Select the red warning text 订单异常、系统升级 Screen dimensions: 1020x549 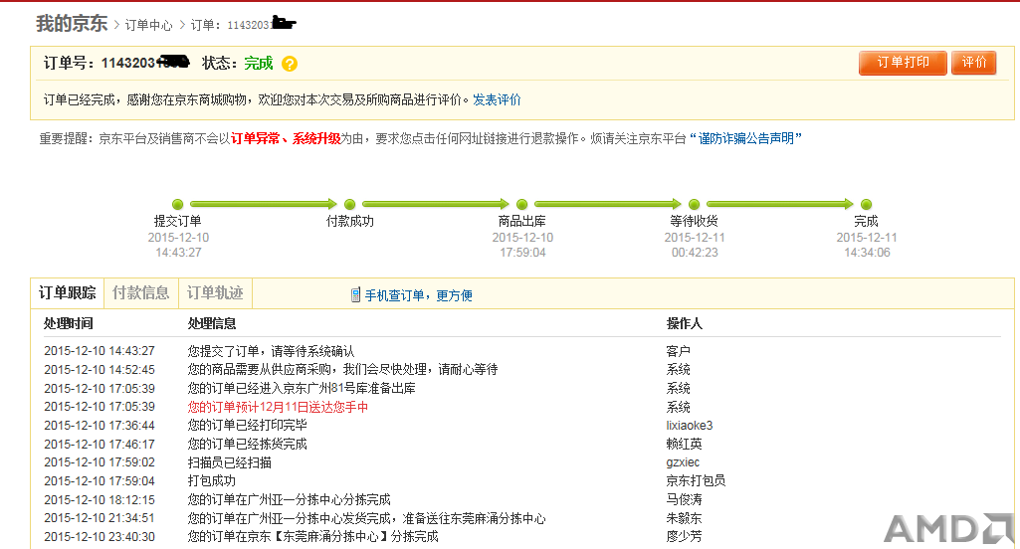click(x=286, y=138)
